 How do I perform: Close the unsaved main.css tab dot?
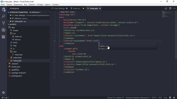coord(83,9)
